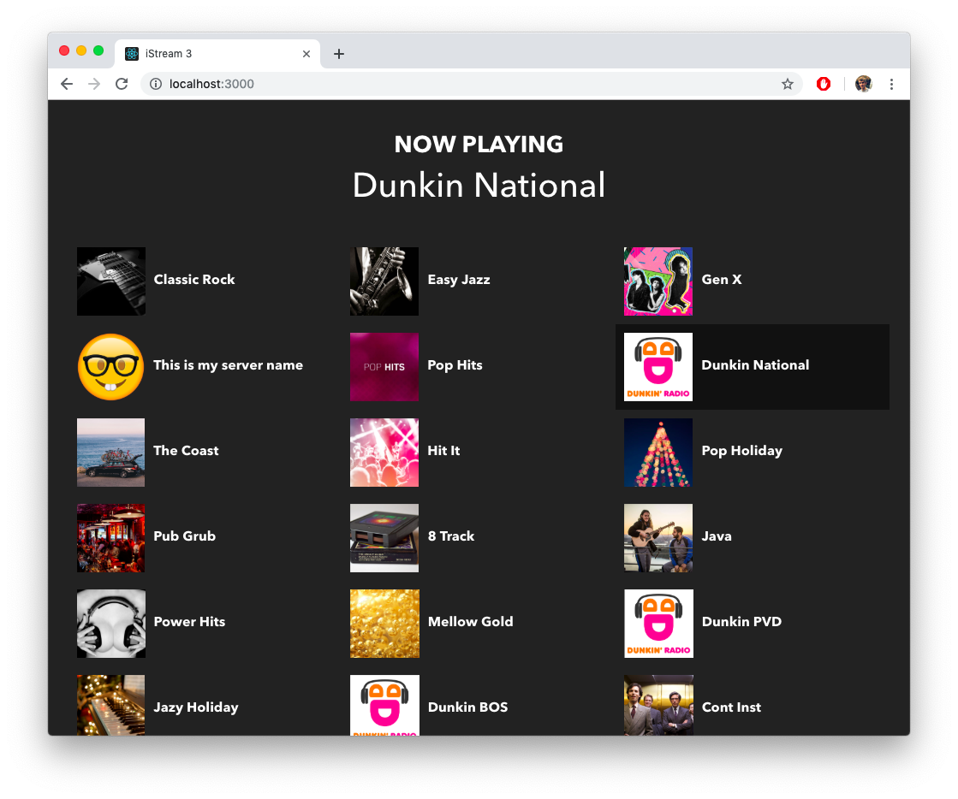Play the Easy Jazz station
The height and width of the screenshot is (799, 958).
click(x=459, y=280)
